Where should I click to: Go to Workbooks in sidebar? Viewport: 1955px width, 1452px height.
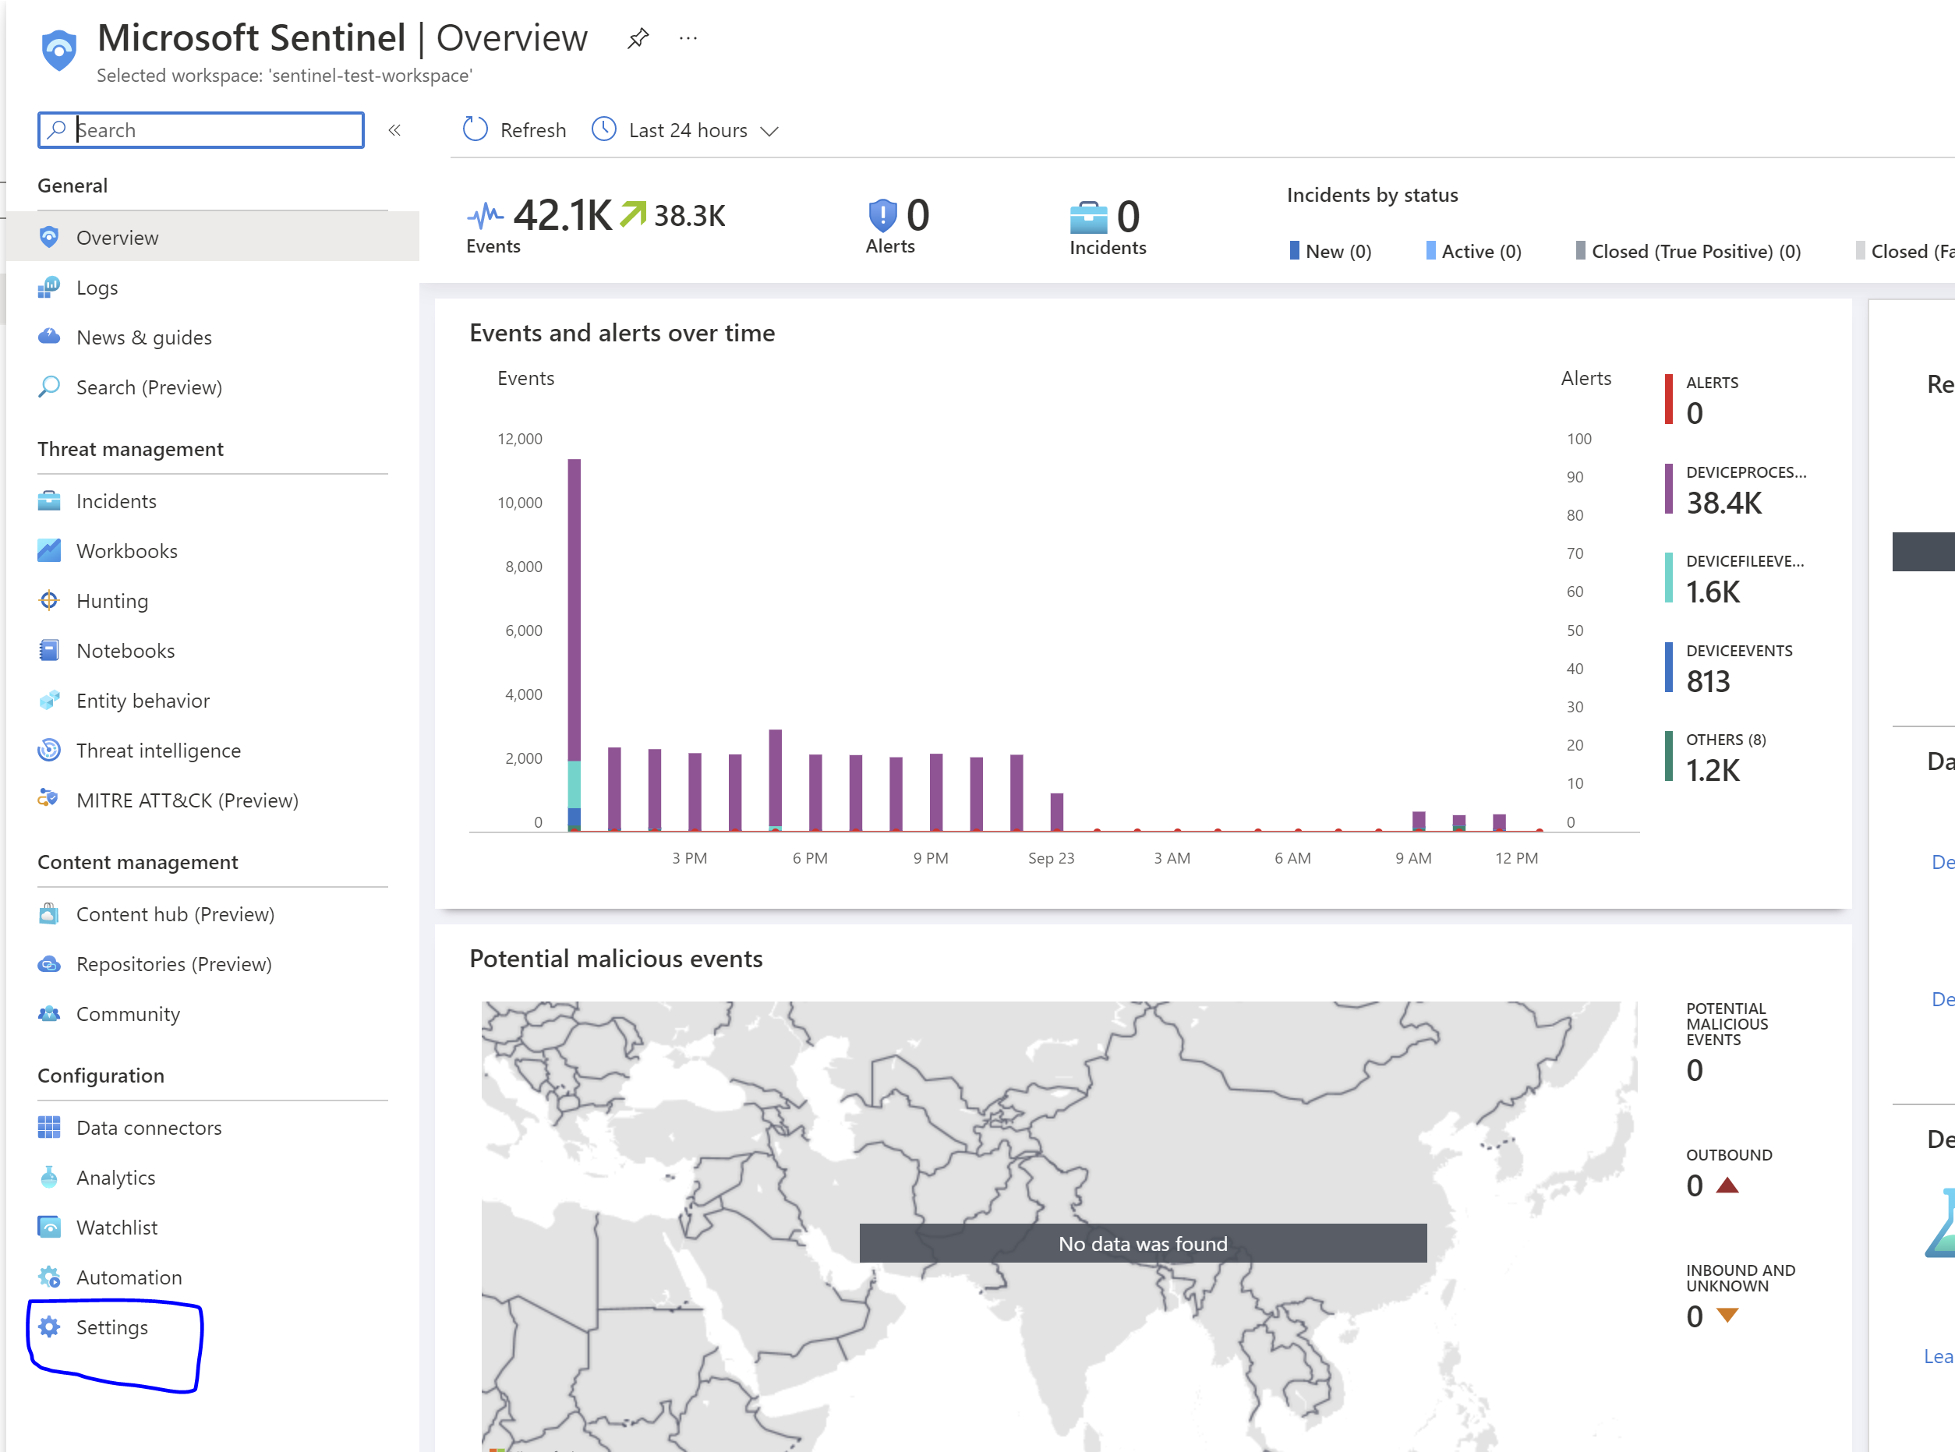(x=126, y=550)
